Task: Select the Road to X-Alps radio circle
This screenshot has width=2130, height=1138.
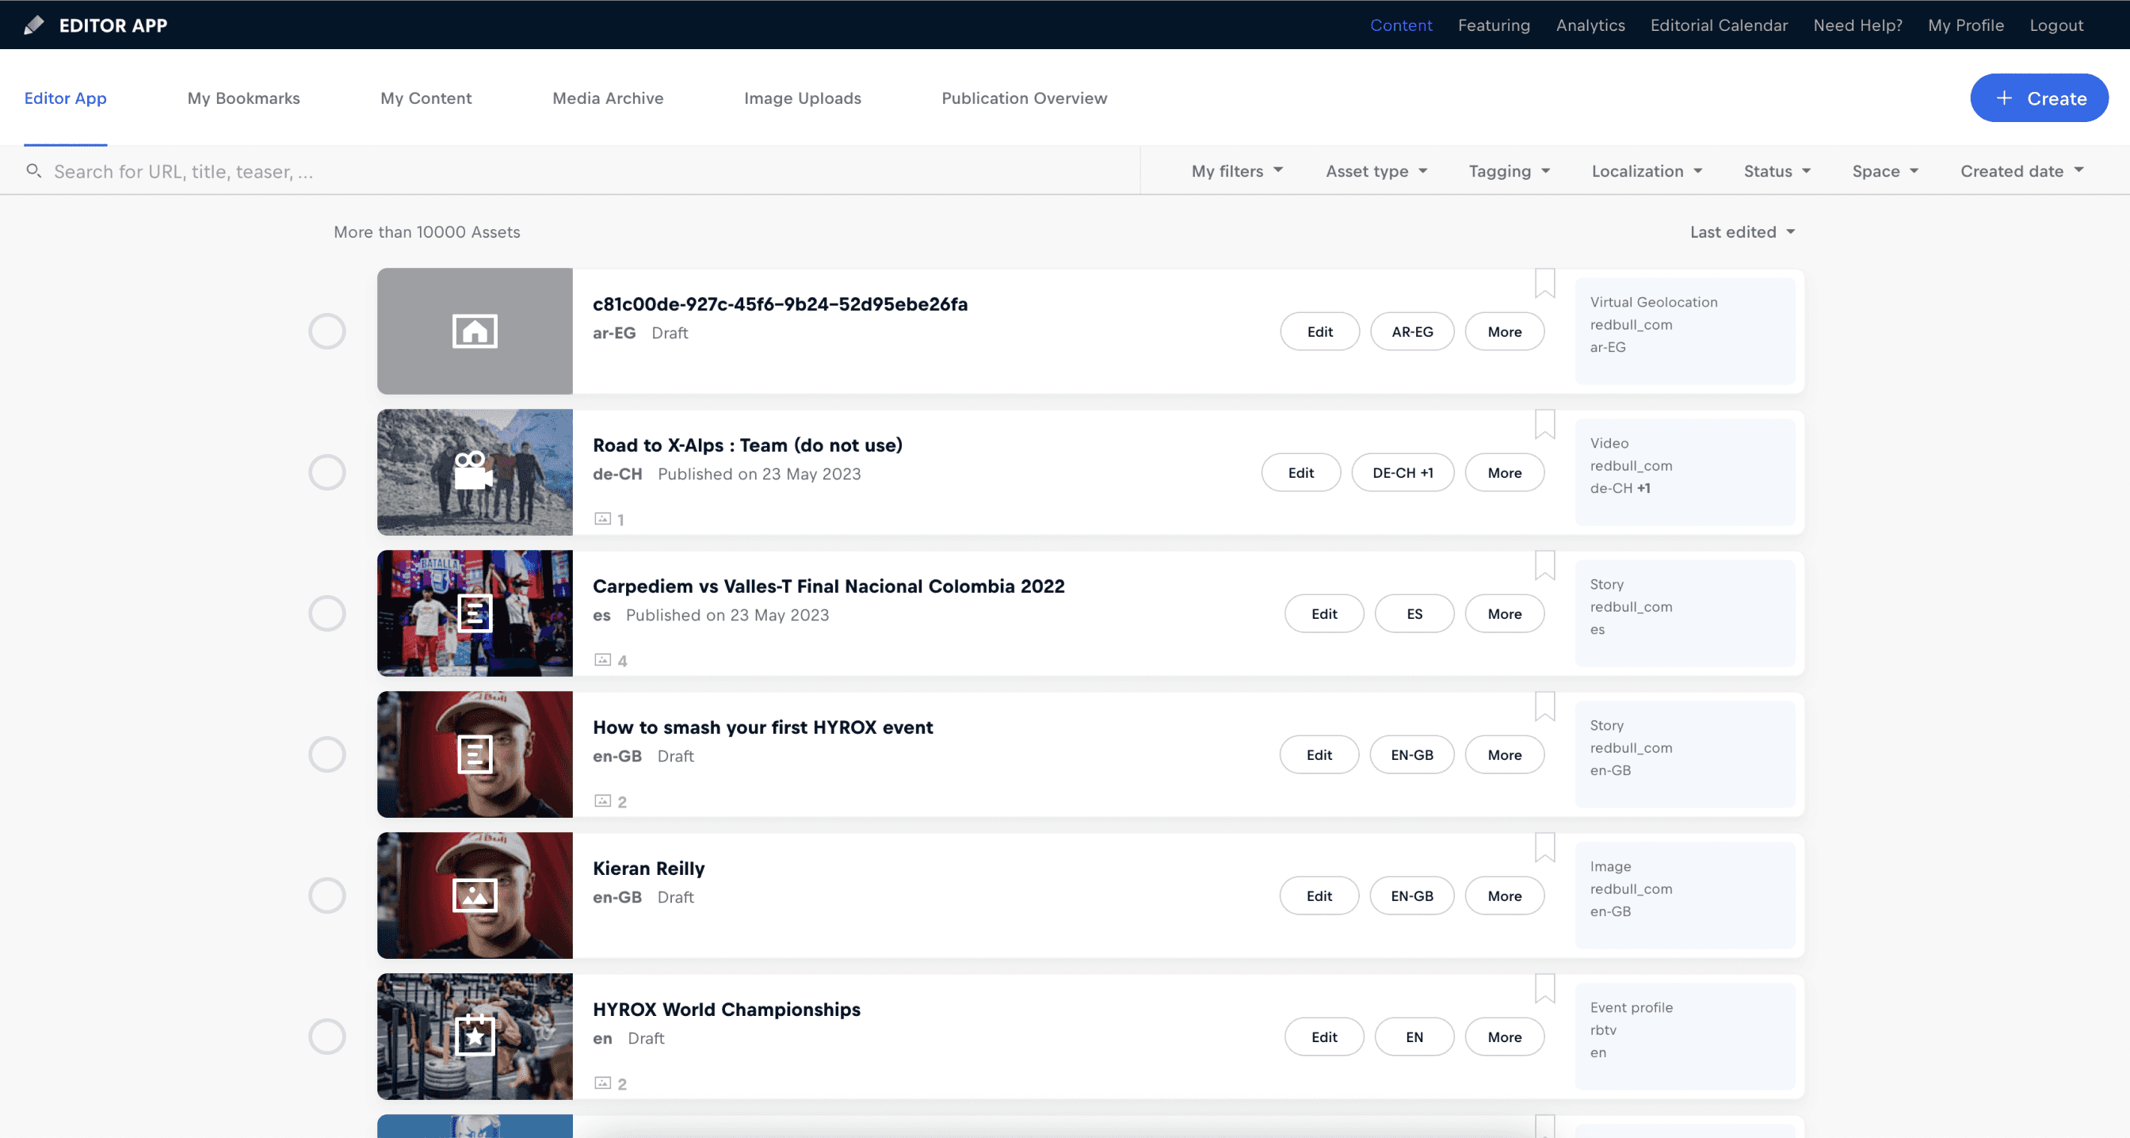Action: [x=327, y=472]
